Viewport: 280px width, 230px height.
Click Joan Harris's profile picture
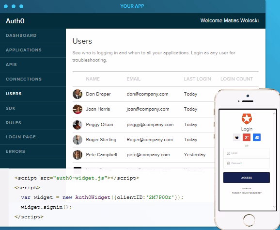[78, 109]
